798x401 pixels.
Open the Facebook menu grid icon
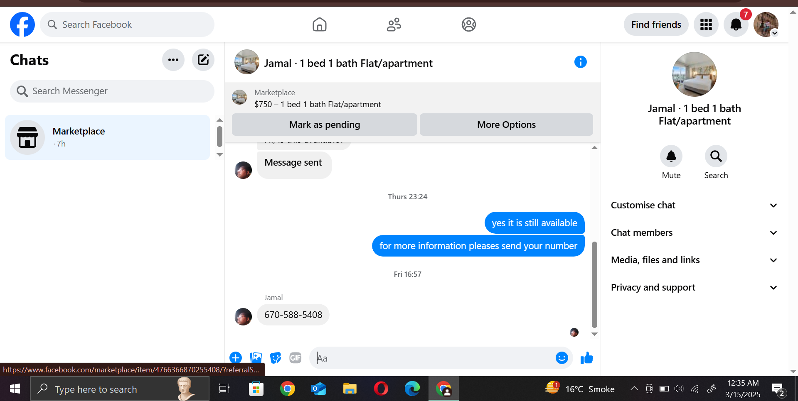point(706,24)
